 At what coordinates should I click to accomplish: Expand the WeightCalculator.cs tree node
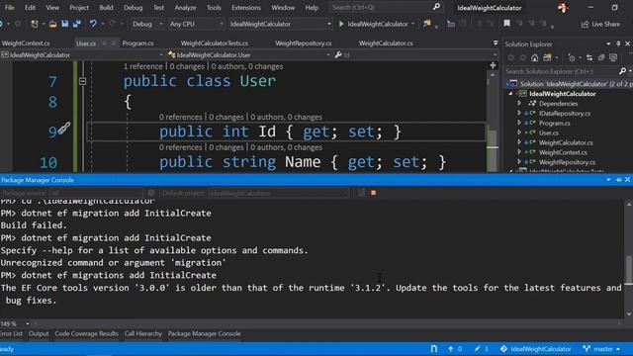click(x=519, y=142)
